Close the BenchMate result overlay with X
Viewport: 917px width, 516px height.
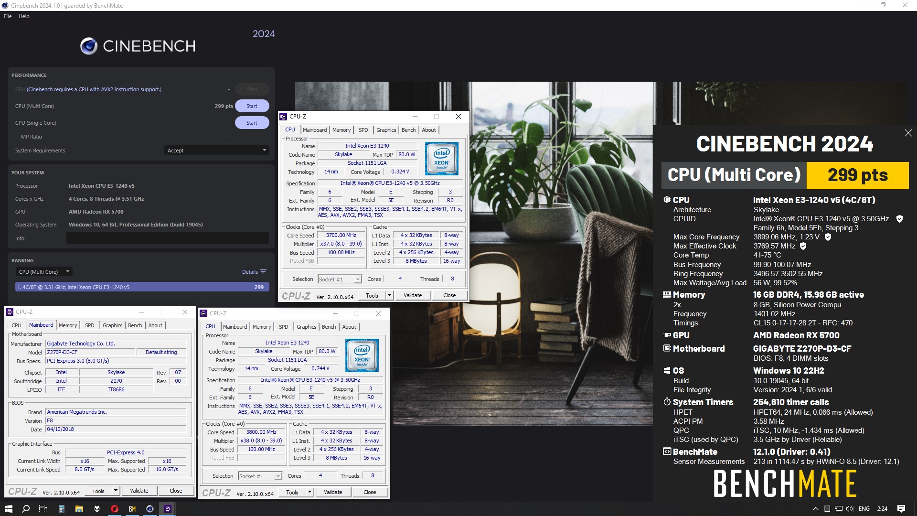(908, 133)
